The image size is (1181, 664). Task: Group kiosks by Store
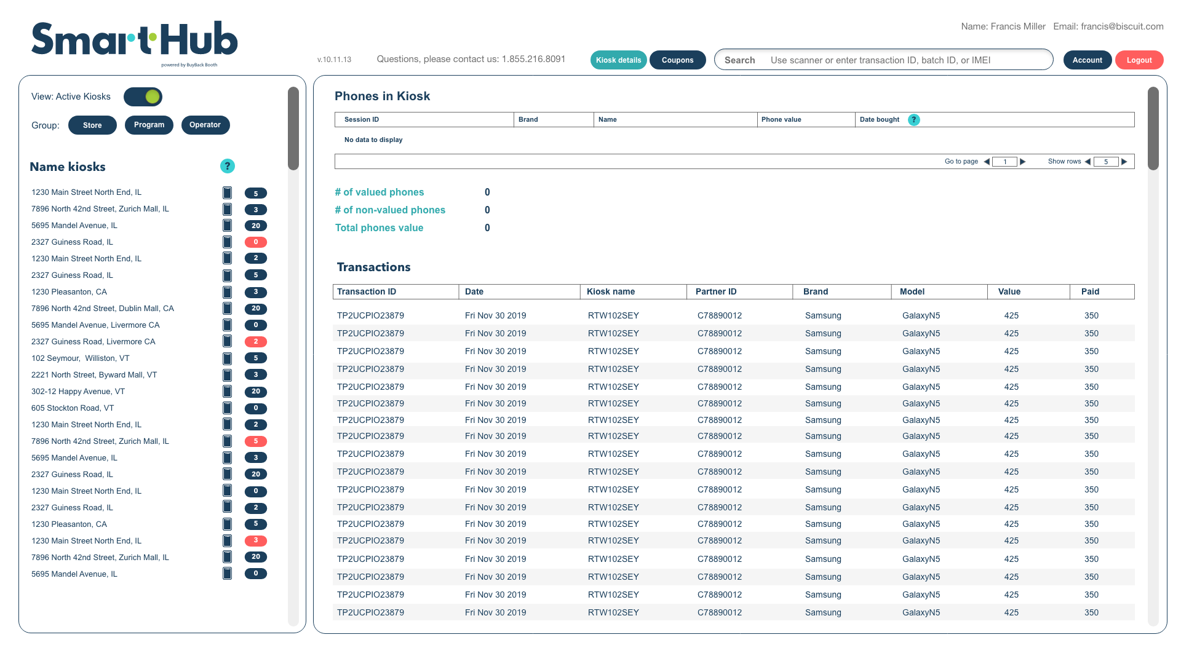coord(92,125)
